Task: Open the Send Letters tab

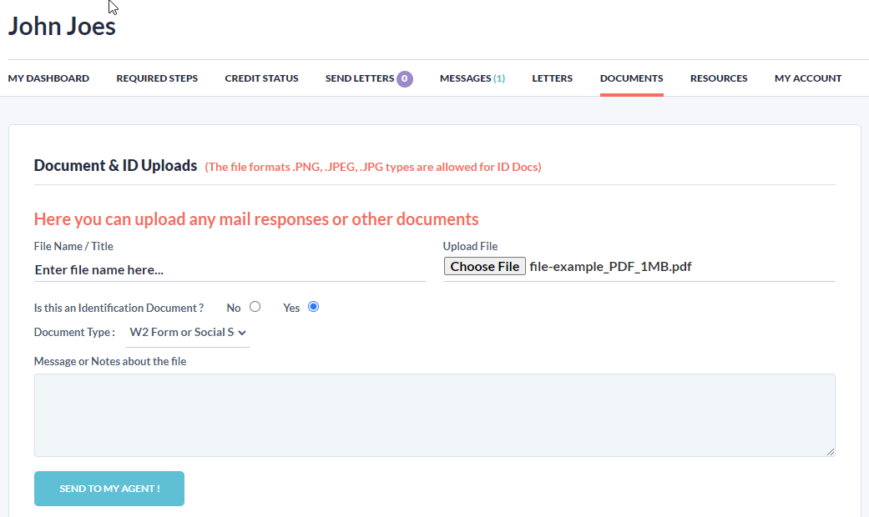Action: coord(359,78)
